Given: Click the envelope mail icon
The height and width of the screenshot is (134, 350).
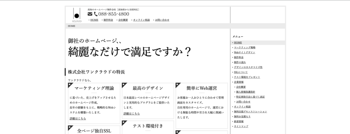Looking at the screenshot, I should click(90, 14).
